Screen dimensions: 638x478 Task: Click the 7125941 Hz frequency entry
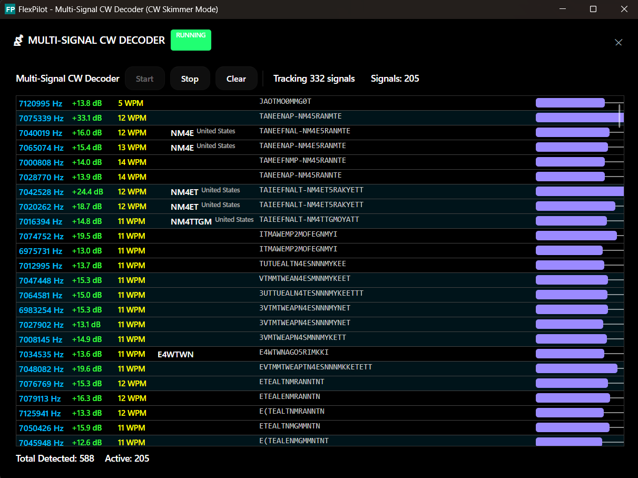point(40,413)
